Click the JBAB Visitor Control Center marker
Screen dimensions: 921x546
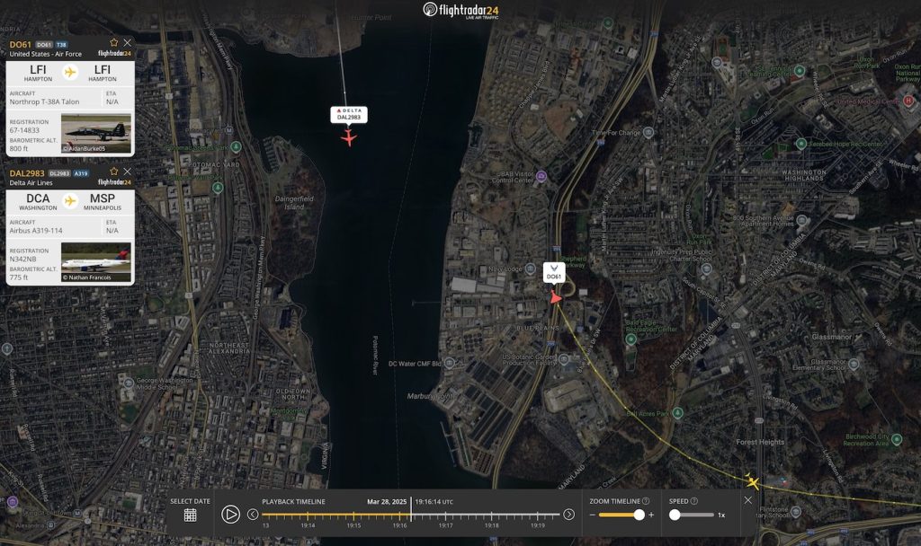[541, 176]
